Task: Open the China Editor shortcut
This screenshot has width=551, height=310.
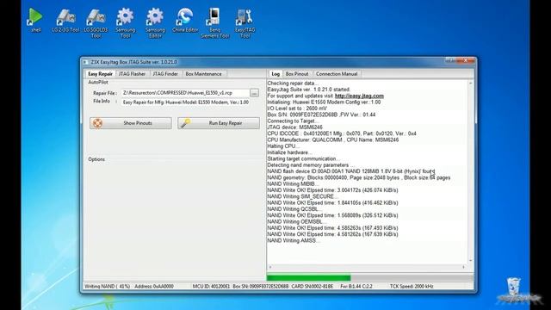Action: click(185, 20)
